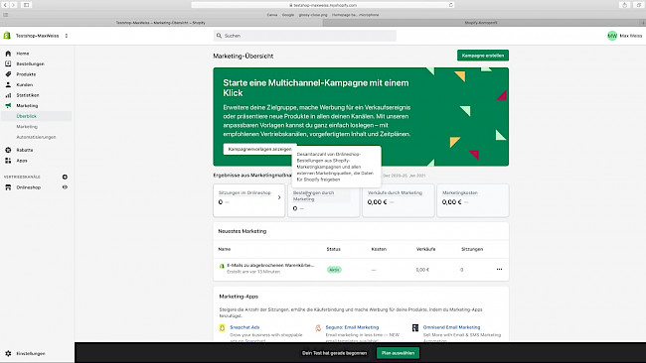Click the Safari address bar
646x363 pixels.
[x=323, y=5]
